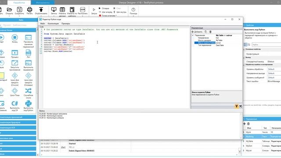Open the processing level Default dropdown
Viewport: 281px width, 158px height.
pyautogui.click(x=274, y=69)
